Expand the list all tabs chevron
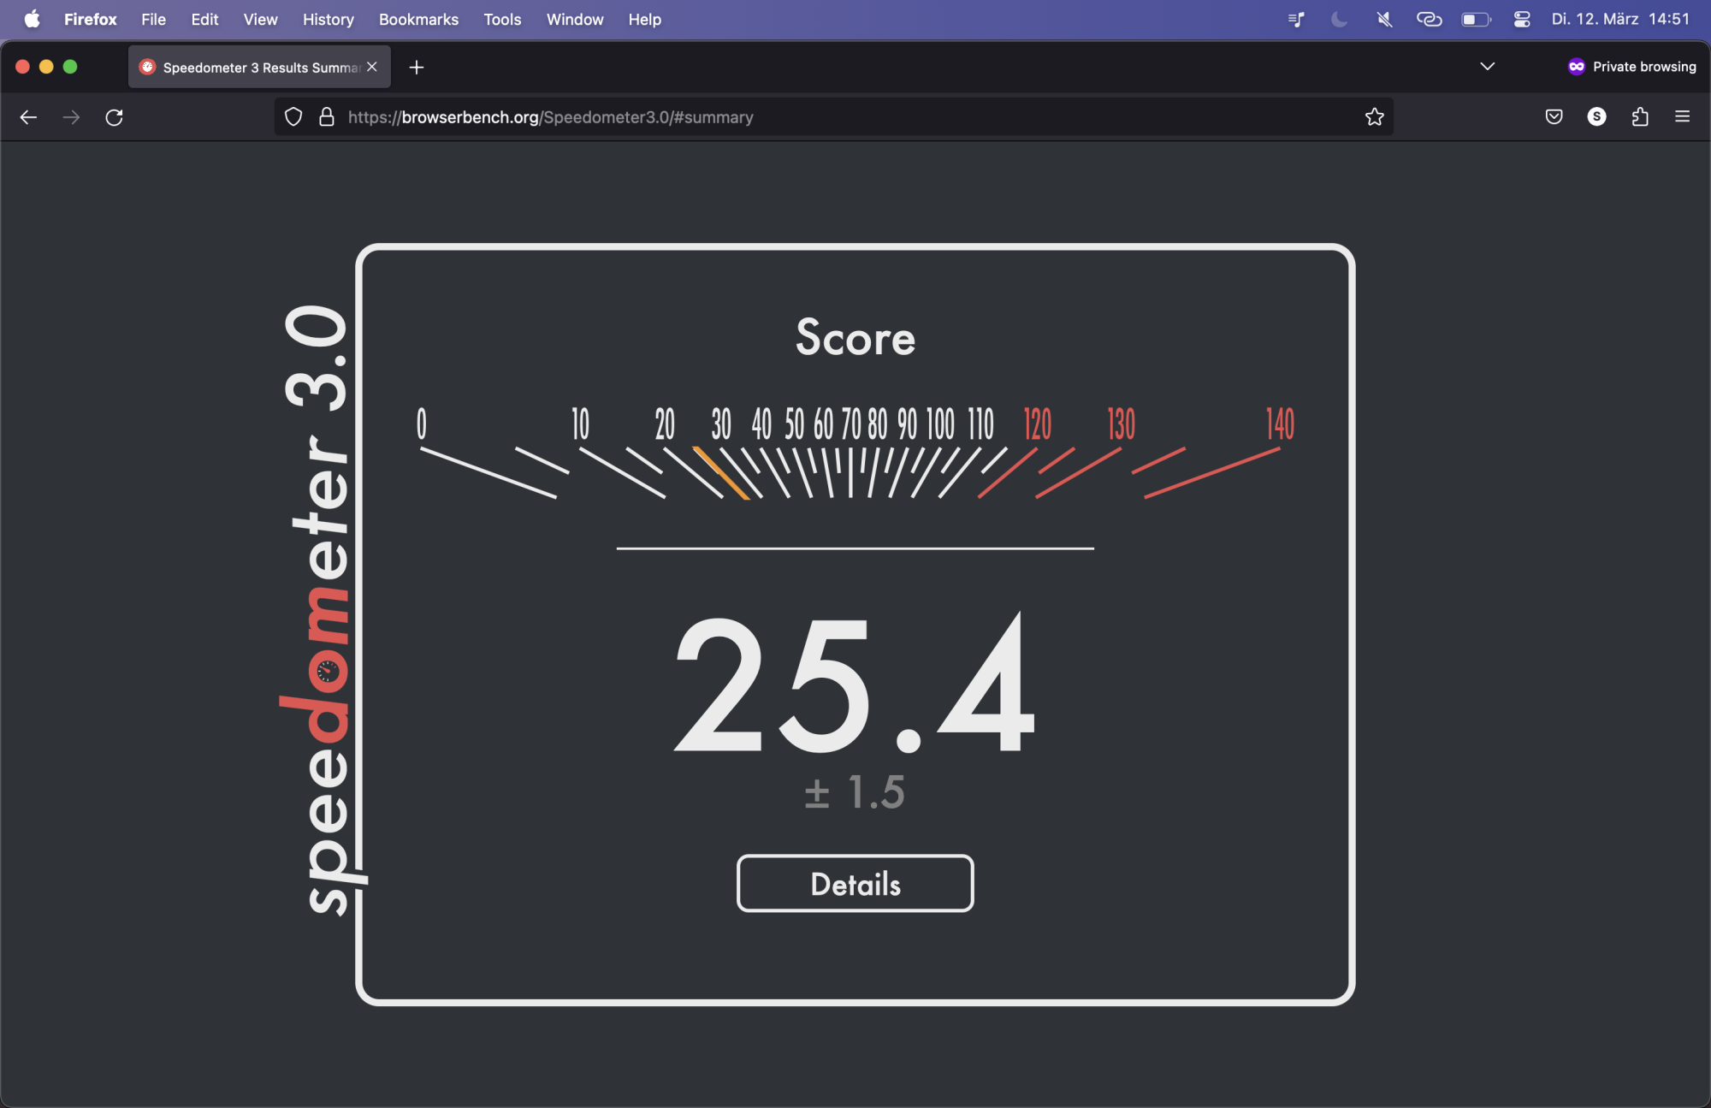Image resolution: width=1711 pixels, height=1108 pixels. coord(1487,67)
